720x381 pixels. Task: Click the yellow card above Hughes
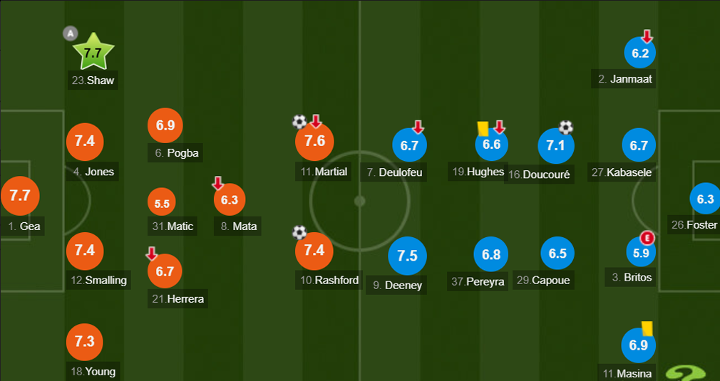tap(483, 128)
